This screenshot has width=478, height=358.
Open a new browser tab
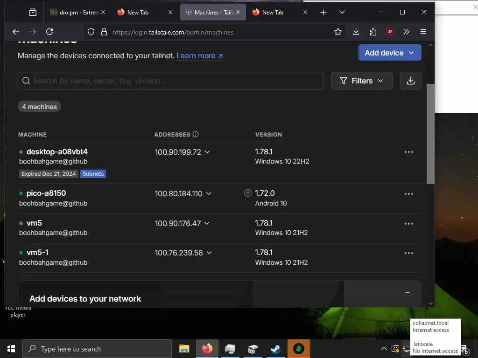[323, 12]
